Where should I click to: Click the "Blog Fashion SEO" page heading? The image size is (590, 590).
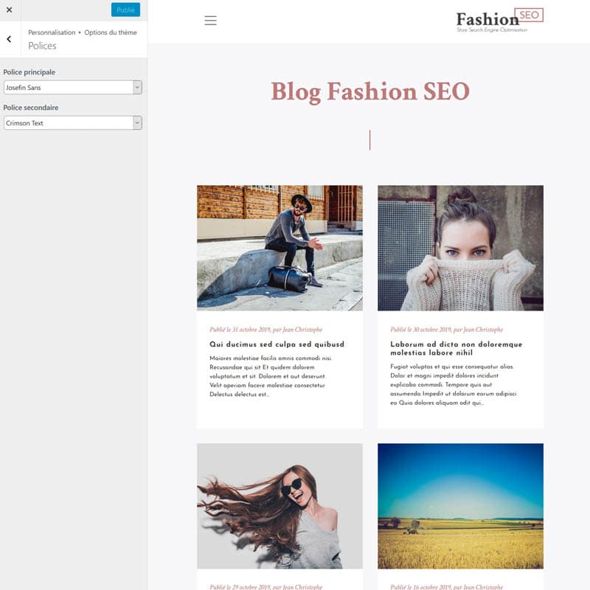(369, 91)
